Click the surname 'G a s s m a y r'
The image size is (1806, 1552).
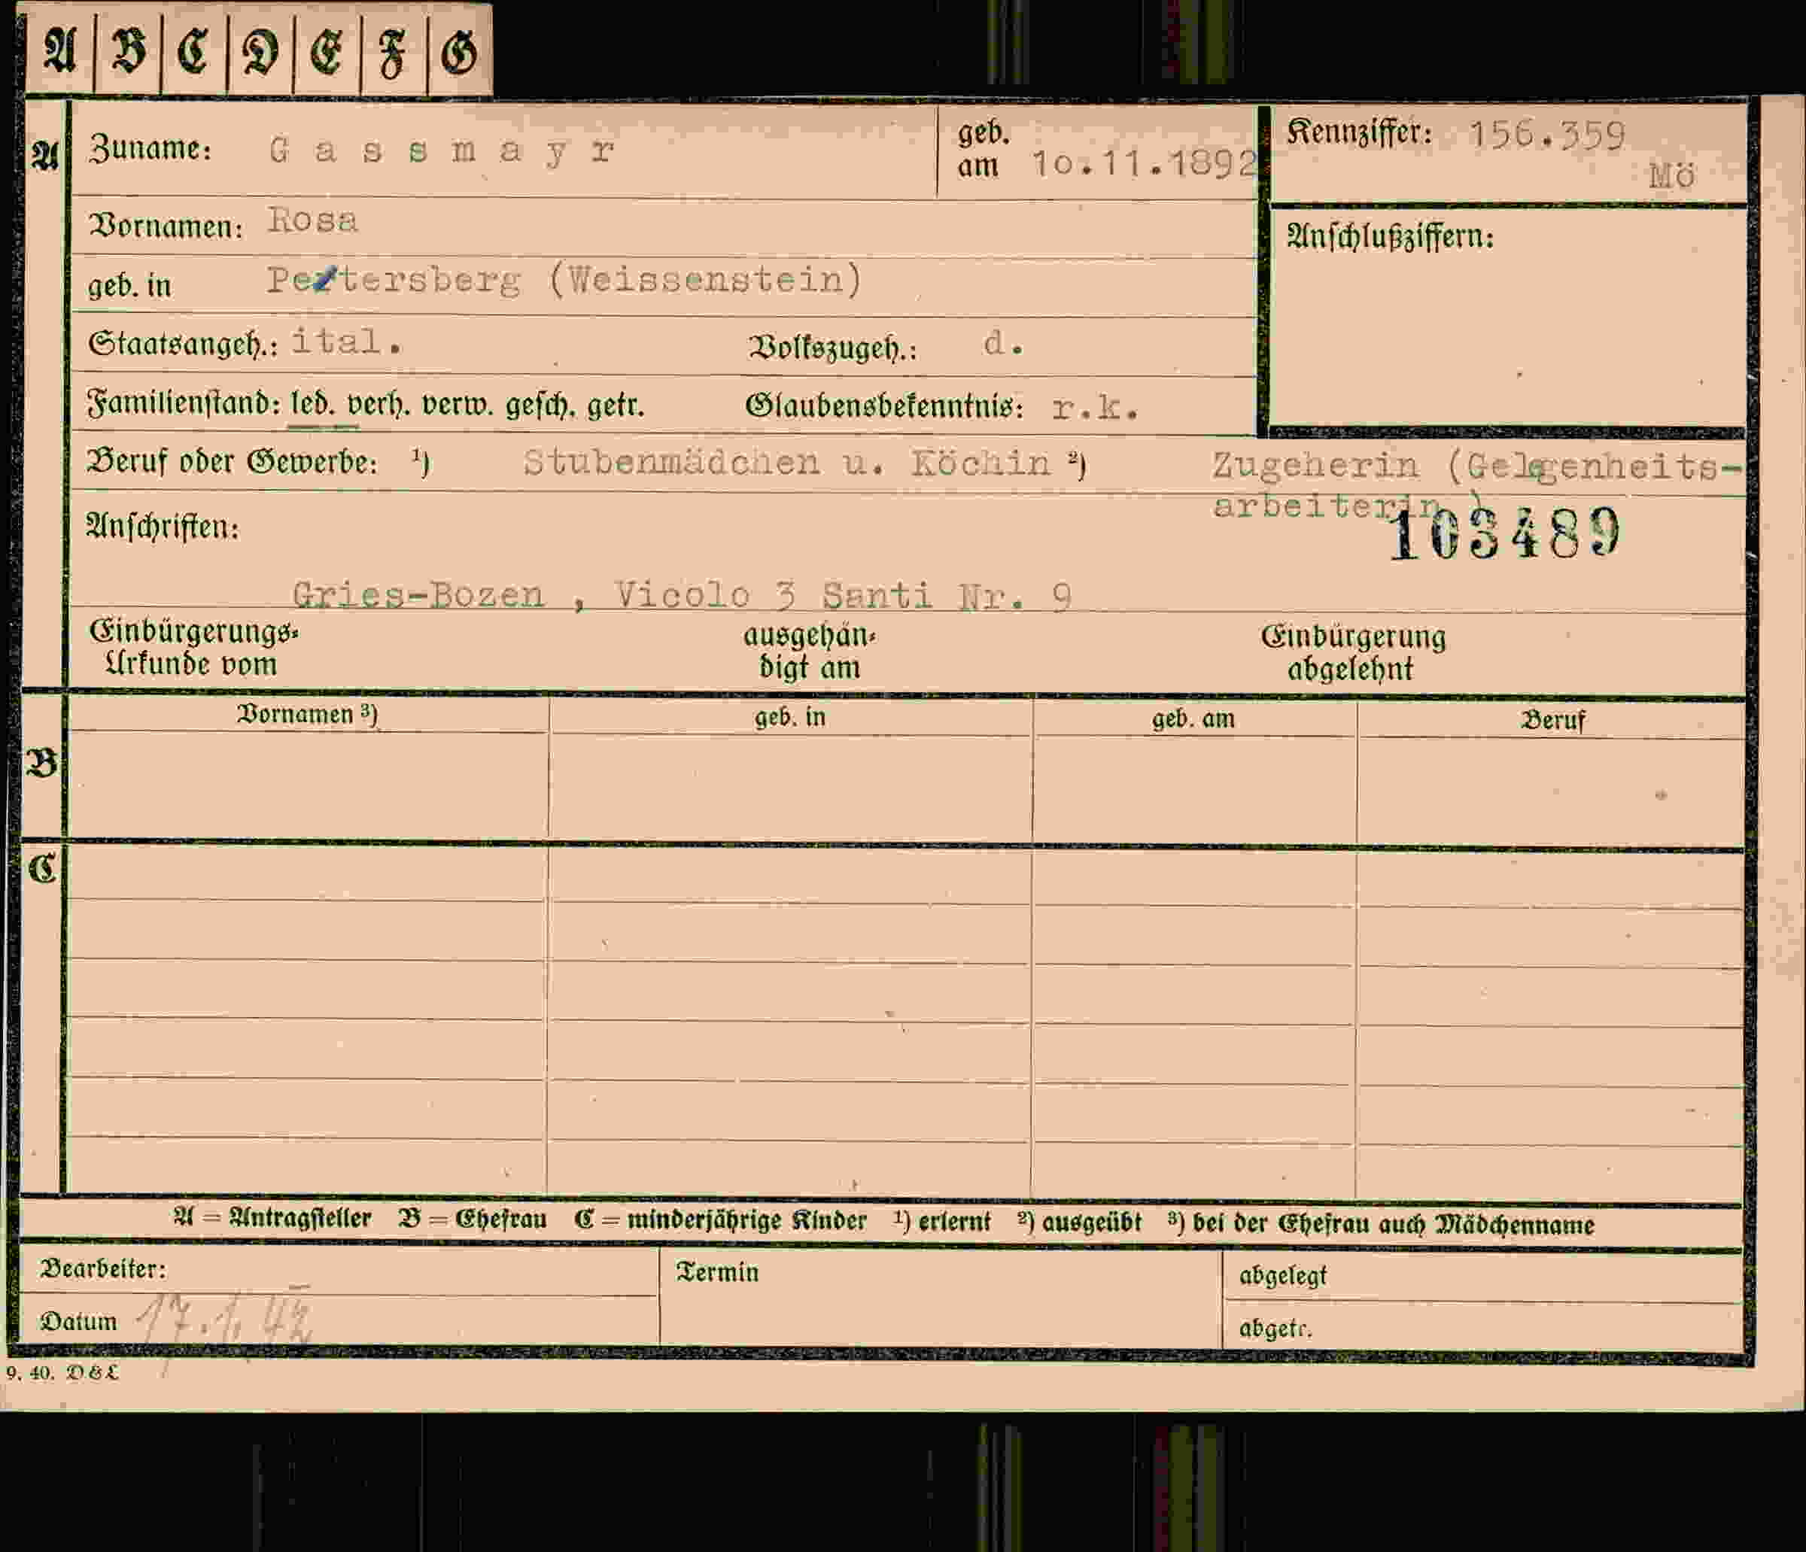(x=442, y=150)
